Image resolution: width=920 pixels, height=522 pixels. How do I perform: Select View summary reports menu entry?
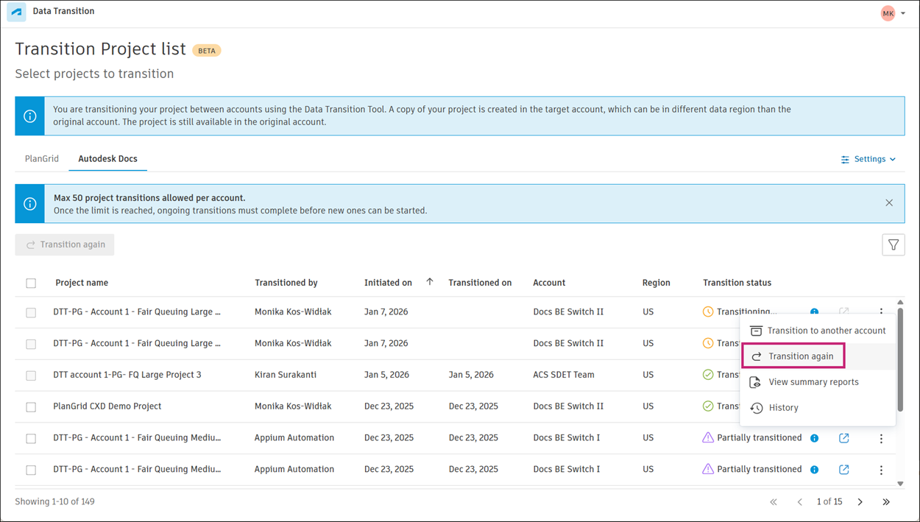pos(813,382)
